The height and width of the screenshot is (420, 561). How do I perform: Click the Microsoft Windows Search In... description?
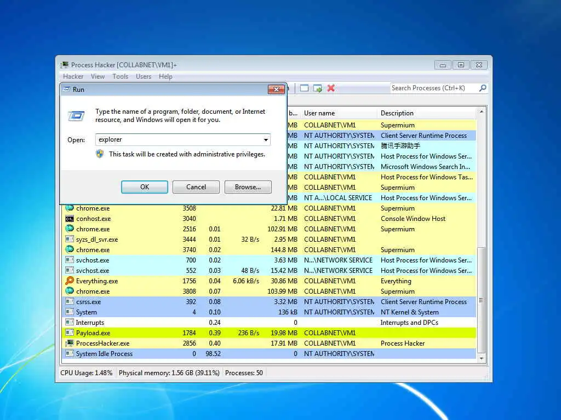pos(425,166)
